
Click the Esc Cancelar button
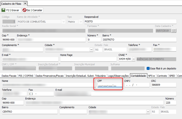pyautogui.click(x=33, y=10)
